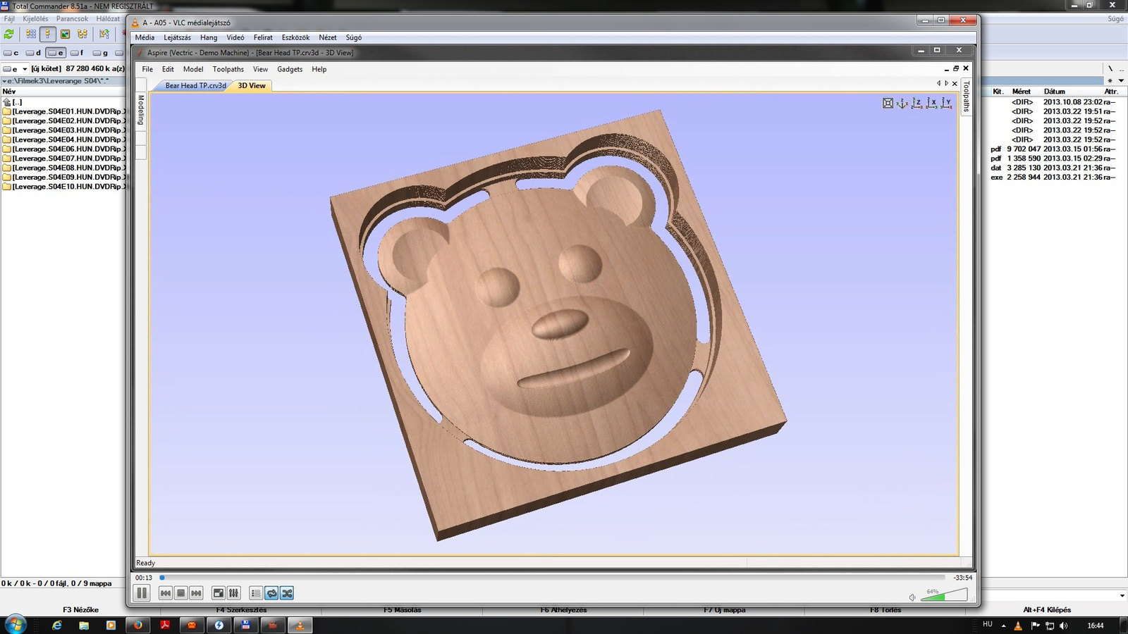
Task: Show the VLC playlist
Action: tap(256, 593)
